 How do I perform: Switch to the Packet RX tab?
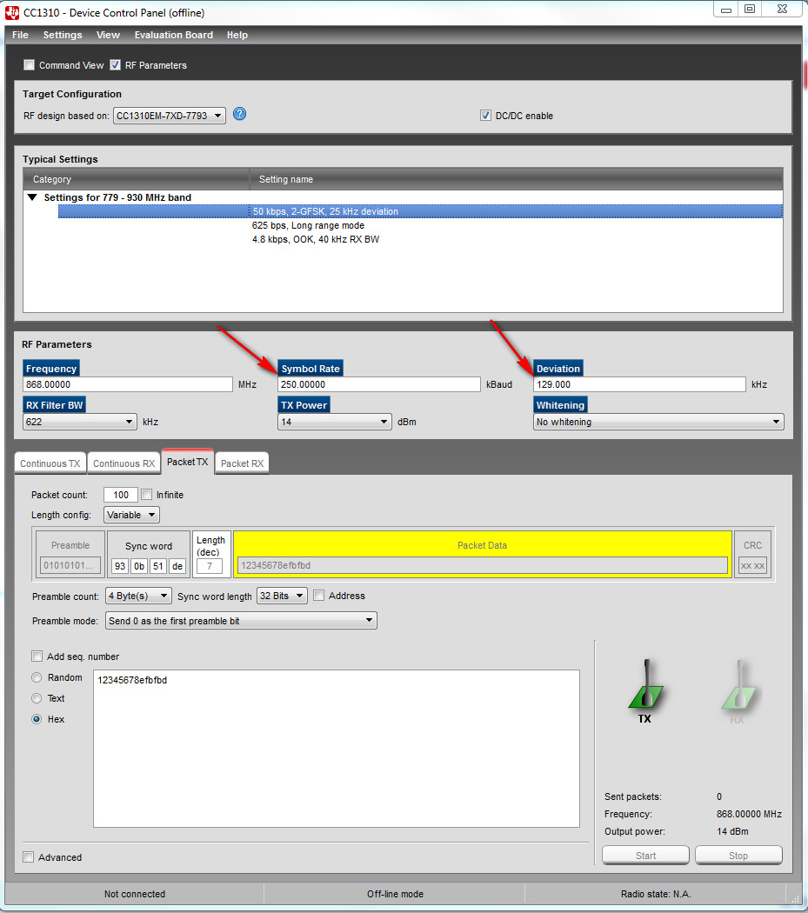[x=242, y=463]
